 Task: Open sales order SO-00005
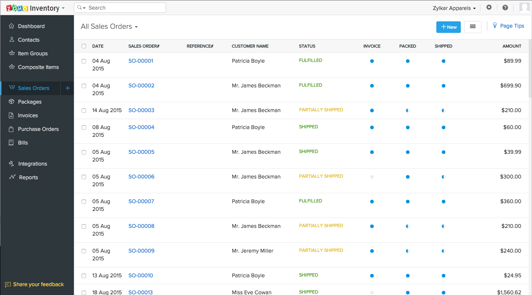[141, 152]
